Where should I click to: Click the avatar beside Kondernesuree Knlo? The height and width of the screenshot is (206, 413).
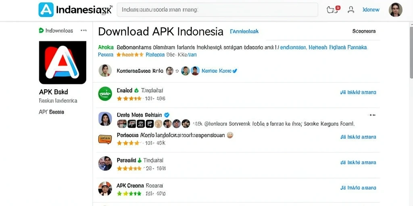point(105,71)
